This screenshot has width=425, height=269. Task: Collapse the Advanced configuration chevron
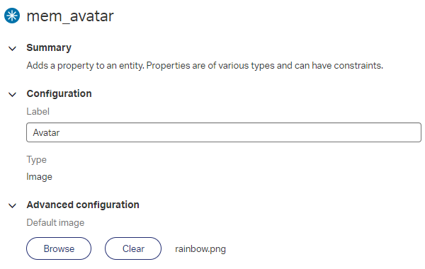[13, 206]
